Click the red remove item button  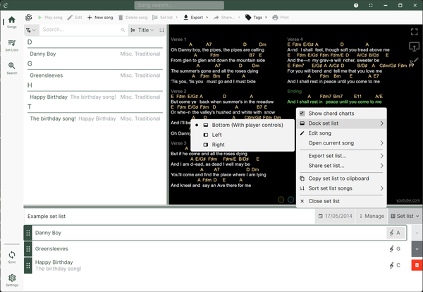(x=417, y=265)
